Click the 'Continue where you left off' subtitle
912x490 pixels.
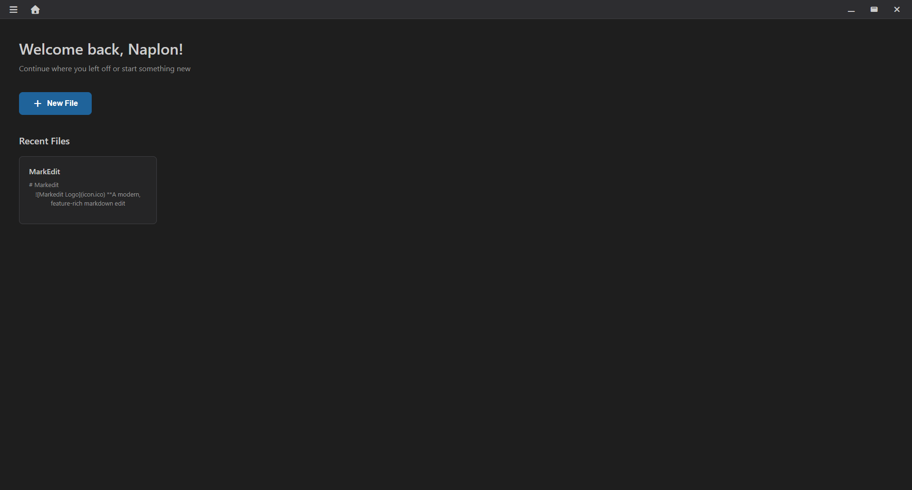click(105, 69)
